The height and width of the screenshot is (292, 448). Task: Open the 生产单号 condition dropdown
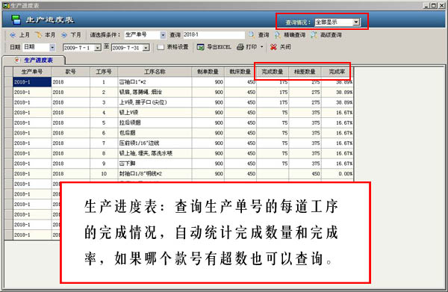click(163, 35)
